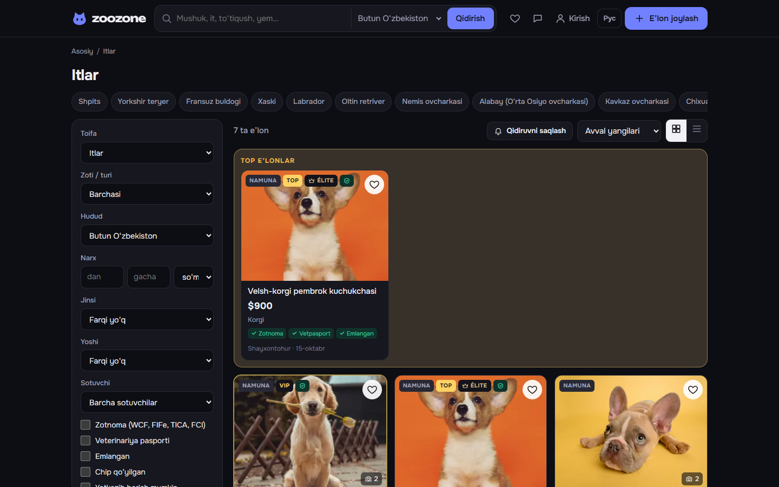Open Kirish login link

[573, 18]
